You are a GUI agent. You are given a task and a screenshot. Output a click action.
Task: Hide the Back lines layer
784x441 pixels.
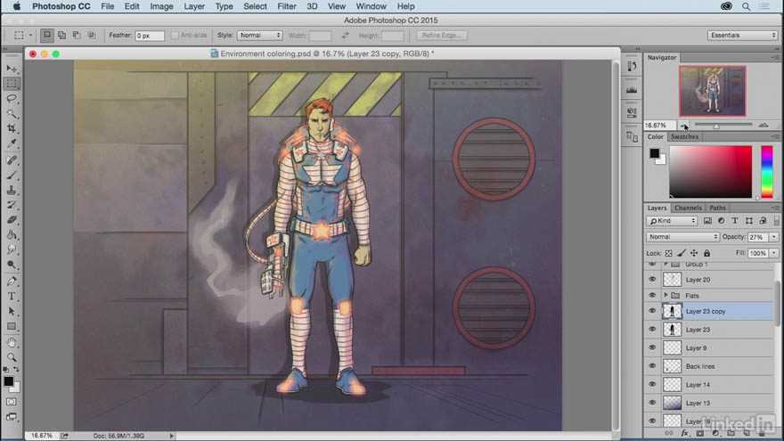point(652,366)
